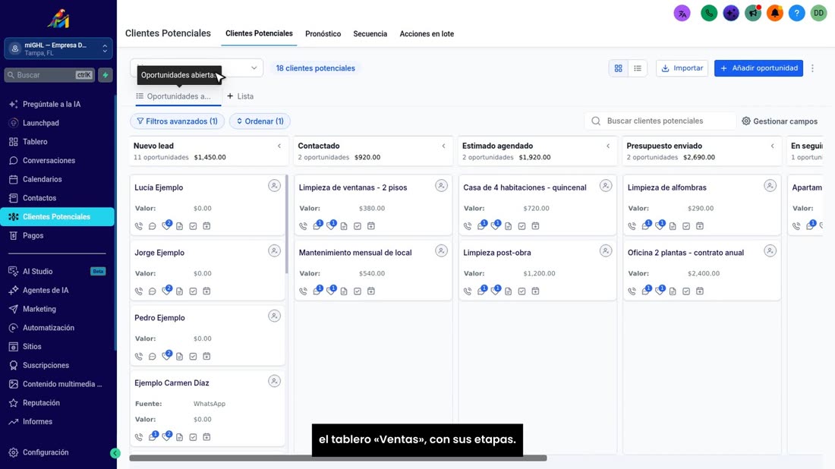The height and width of the screenshot is (469, 835).
Task: Switch to list view icon
Action: [x=638, y=68]
